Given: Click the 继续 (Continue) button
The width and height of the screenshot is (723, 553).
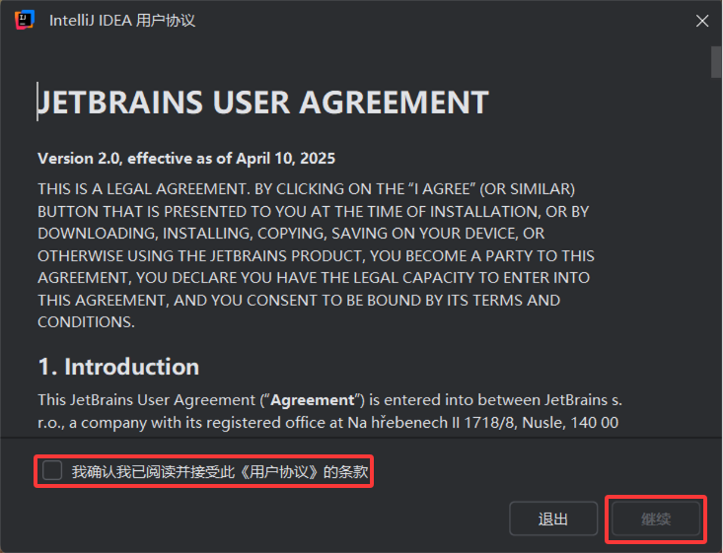Looking at the screenshot, I should [x=655, y=518].
